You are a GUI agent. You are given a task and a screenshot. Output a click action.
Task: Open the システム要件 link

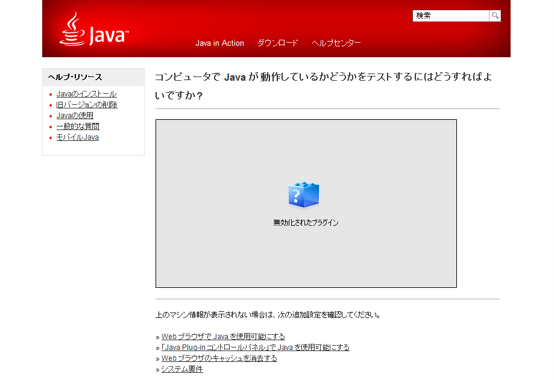coord(182,369)
